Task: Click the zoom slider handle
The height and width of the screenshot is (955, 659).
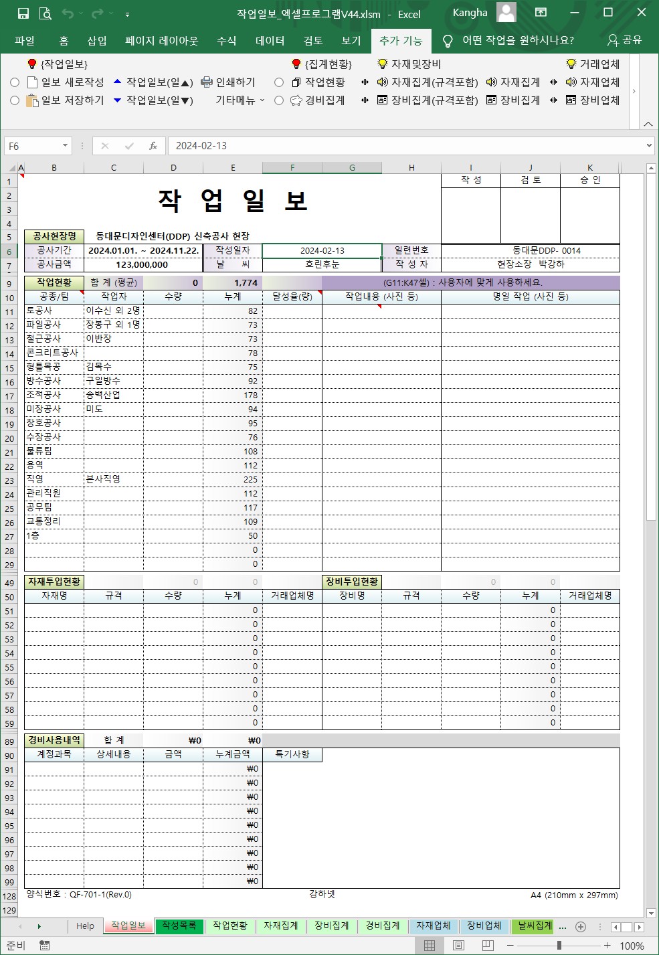Action: (559, 946)
